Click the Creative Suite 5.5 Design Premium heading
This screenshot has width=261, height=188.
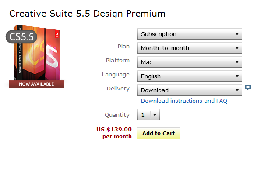point(87,14)
